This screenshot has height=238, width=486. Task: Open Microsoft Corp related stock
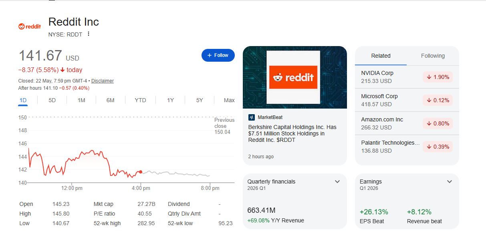tap(407, 100)
